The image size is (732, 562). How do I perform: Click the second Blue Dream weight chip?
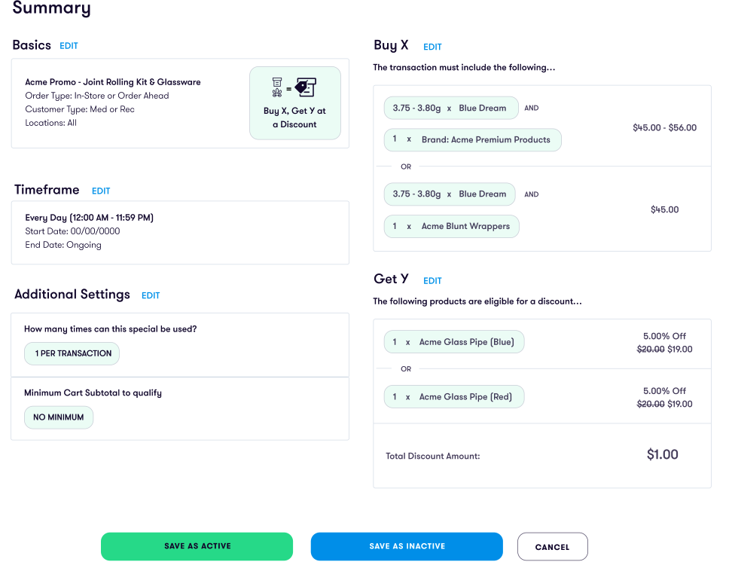450,194
